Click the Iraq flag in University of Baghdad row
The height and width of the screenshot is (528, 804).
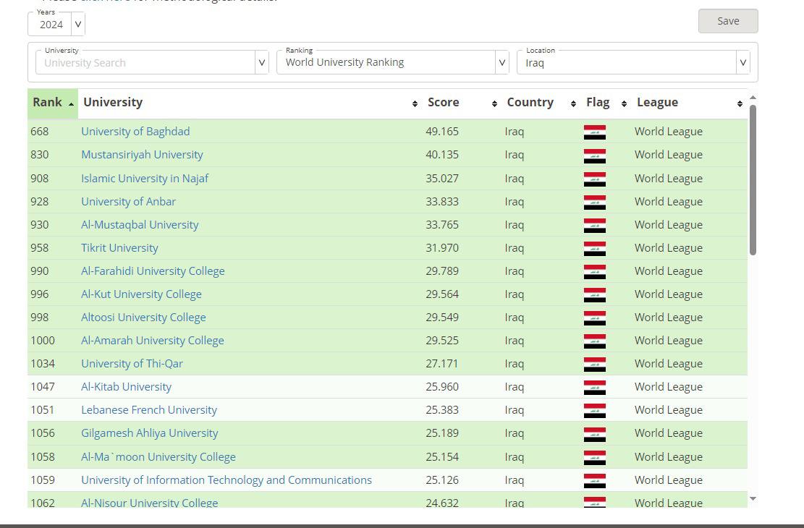coord(594,132)
